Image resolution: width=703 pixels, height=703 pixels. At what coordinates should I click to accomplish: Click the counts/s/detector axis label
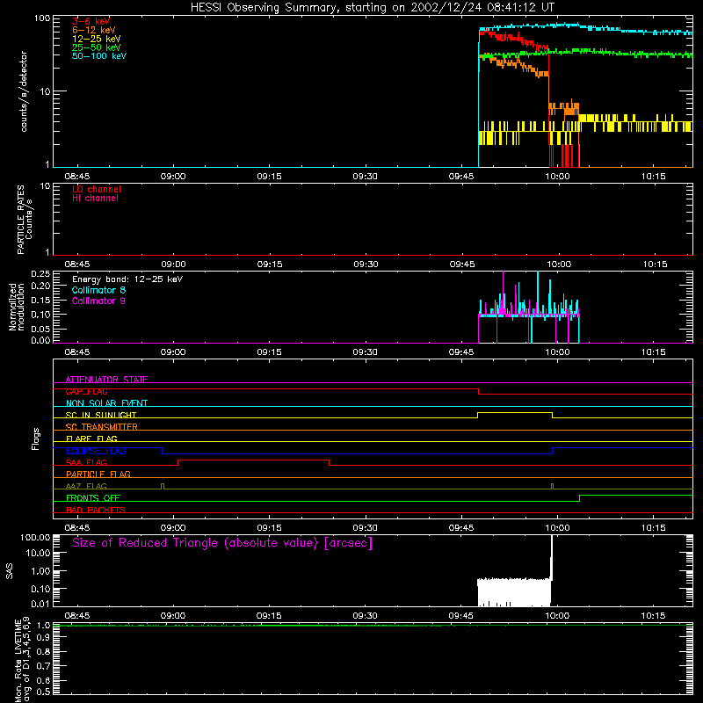pyautogui.click(x=24, y=91)
